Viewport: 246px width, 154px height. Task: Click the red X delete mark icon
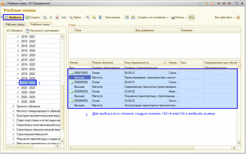[57, 17]
